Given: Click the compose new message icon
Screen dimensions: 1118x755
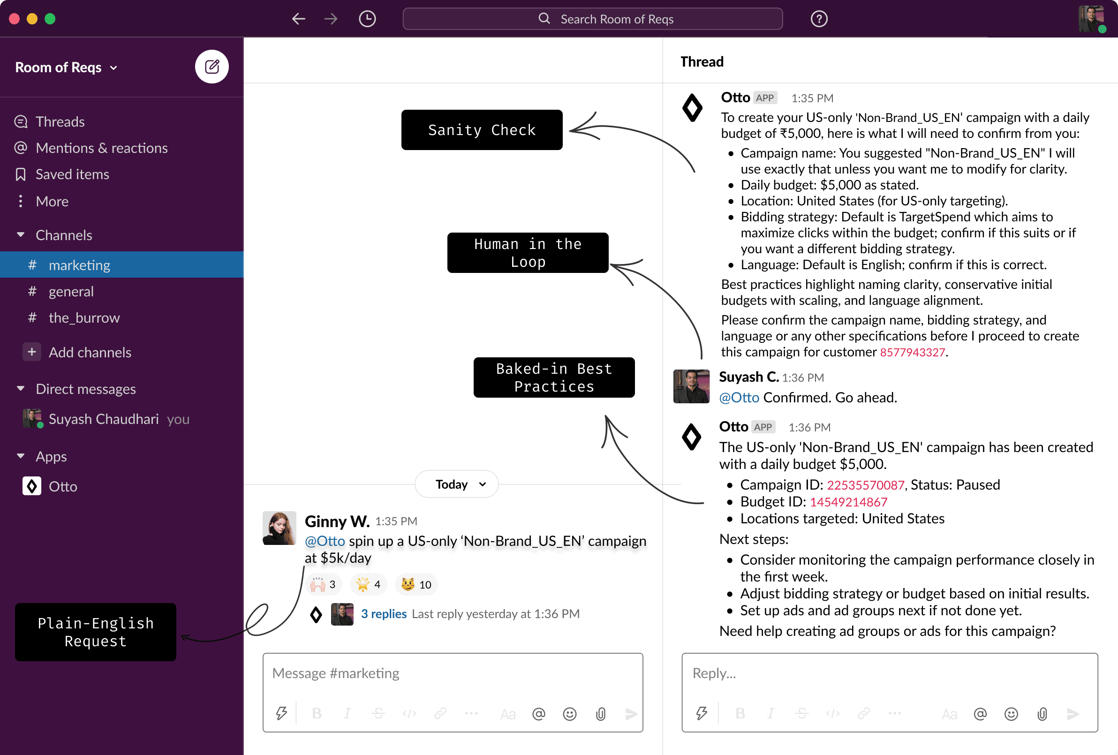Looking at the screenshot, I should point(212,67).
